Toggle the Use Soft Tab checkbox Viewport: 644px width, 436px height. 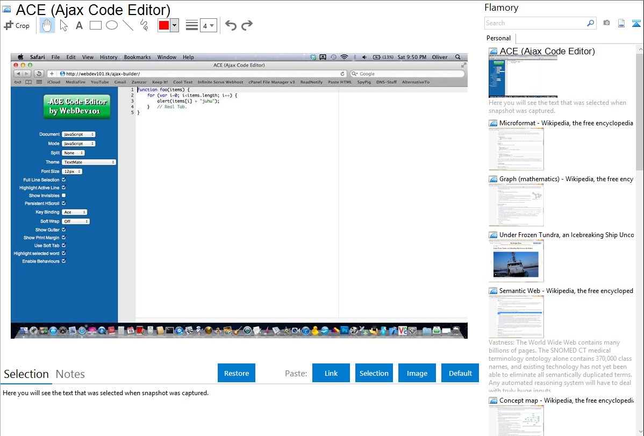[63, 245]
